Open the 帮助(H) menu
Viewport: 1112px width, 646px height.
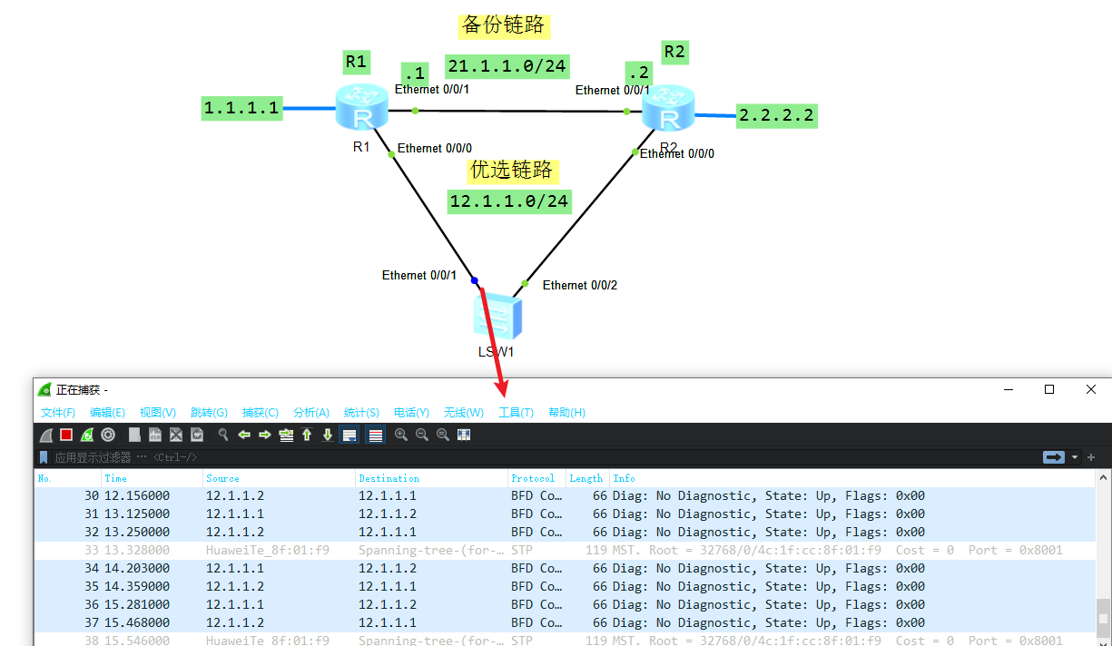click(x=567, y=413)
